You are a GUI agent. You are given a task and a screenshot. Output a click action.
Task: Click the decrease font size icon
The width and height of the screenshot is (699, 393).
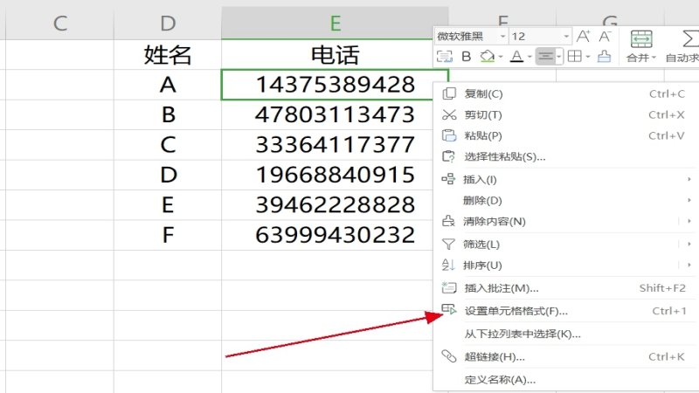pyautogui.click(x=606, y=36)
